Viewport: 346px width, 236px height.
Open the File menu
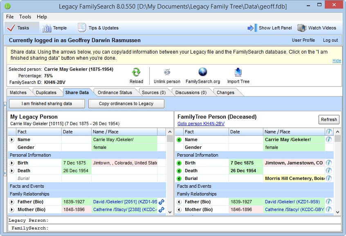10,17
